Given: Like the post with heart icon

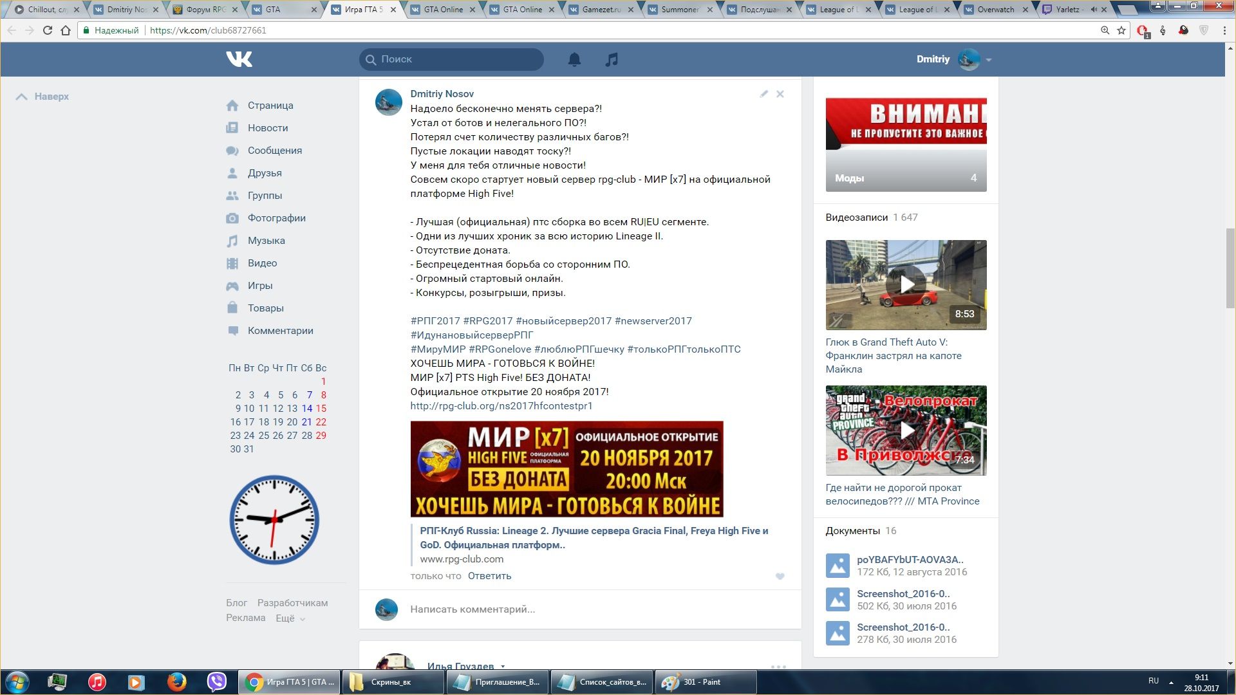Looking at the screenshot, I should pos(780,577).
